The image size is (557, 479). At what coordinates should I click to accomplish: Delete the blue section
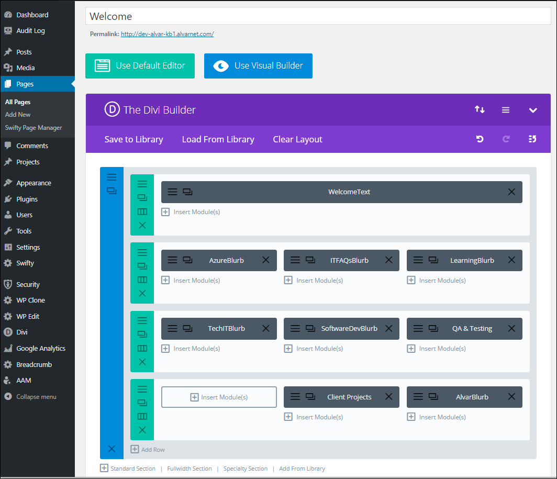(x=112, y=449)
